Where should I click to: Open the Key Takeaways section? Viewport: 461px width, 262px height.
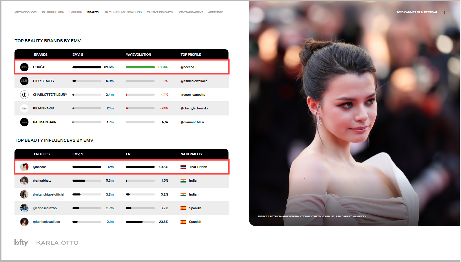(x=191, y=12)
